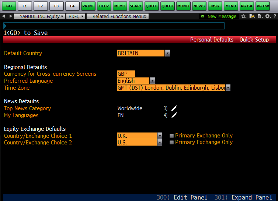The image size is (278, 201).
Task: Open the New Message envelope icon
Action: click(202, 17)
